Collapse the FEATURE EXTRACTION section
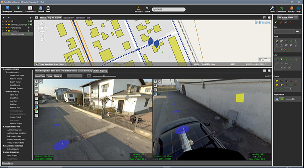 point(3,146)
